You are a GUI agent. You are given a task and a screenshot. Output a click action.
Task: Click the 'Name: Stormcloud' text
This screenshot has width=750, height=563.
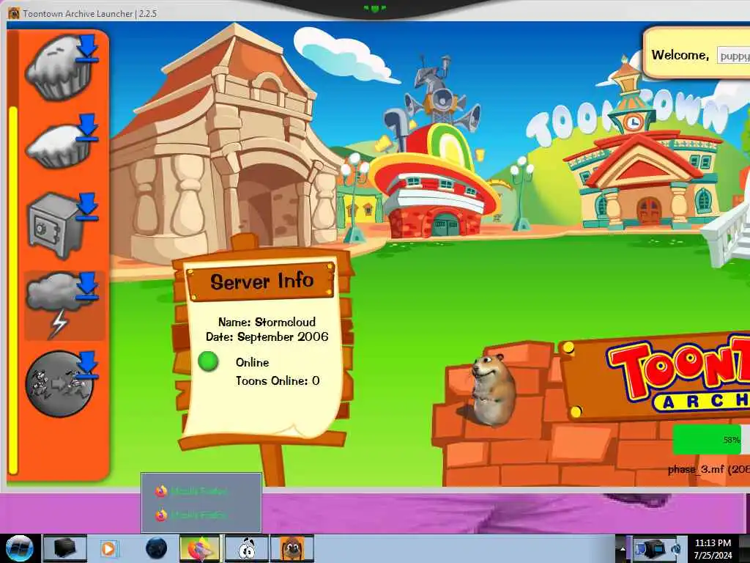(x=267, y=322)
